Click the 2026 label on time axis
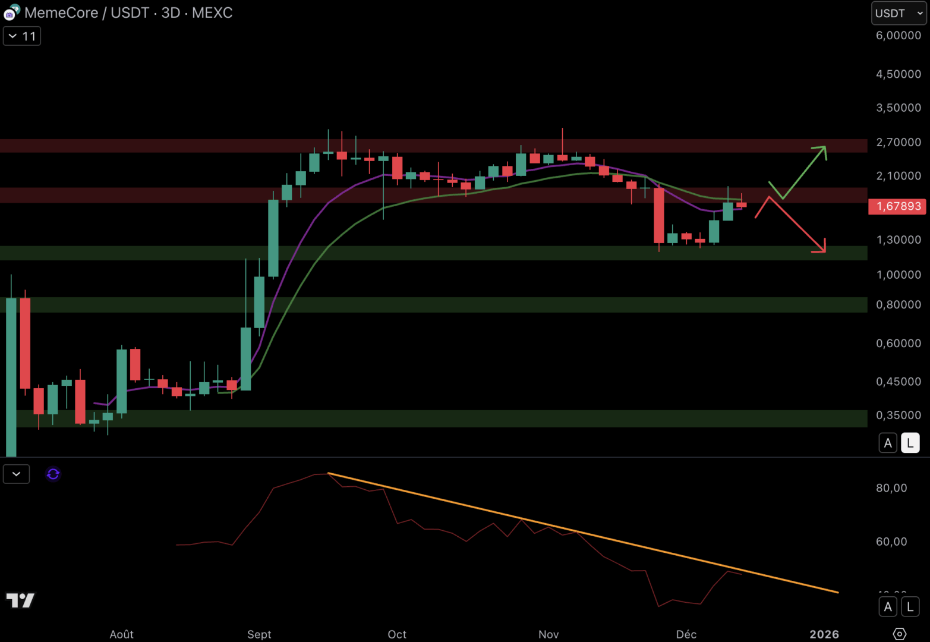Screen dimensions: 930x642 [824, 634]
